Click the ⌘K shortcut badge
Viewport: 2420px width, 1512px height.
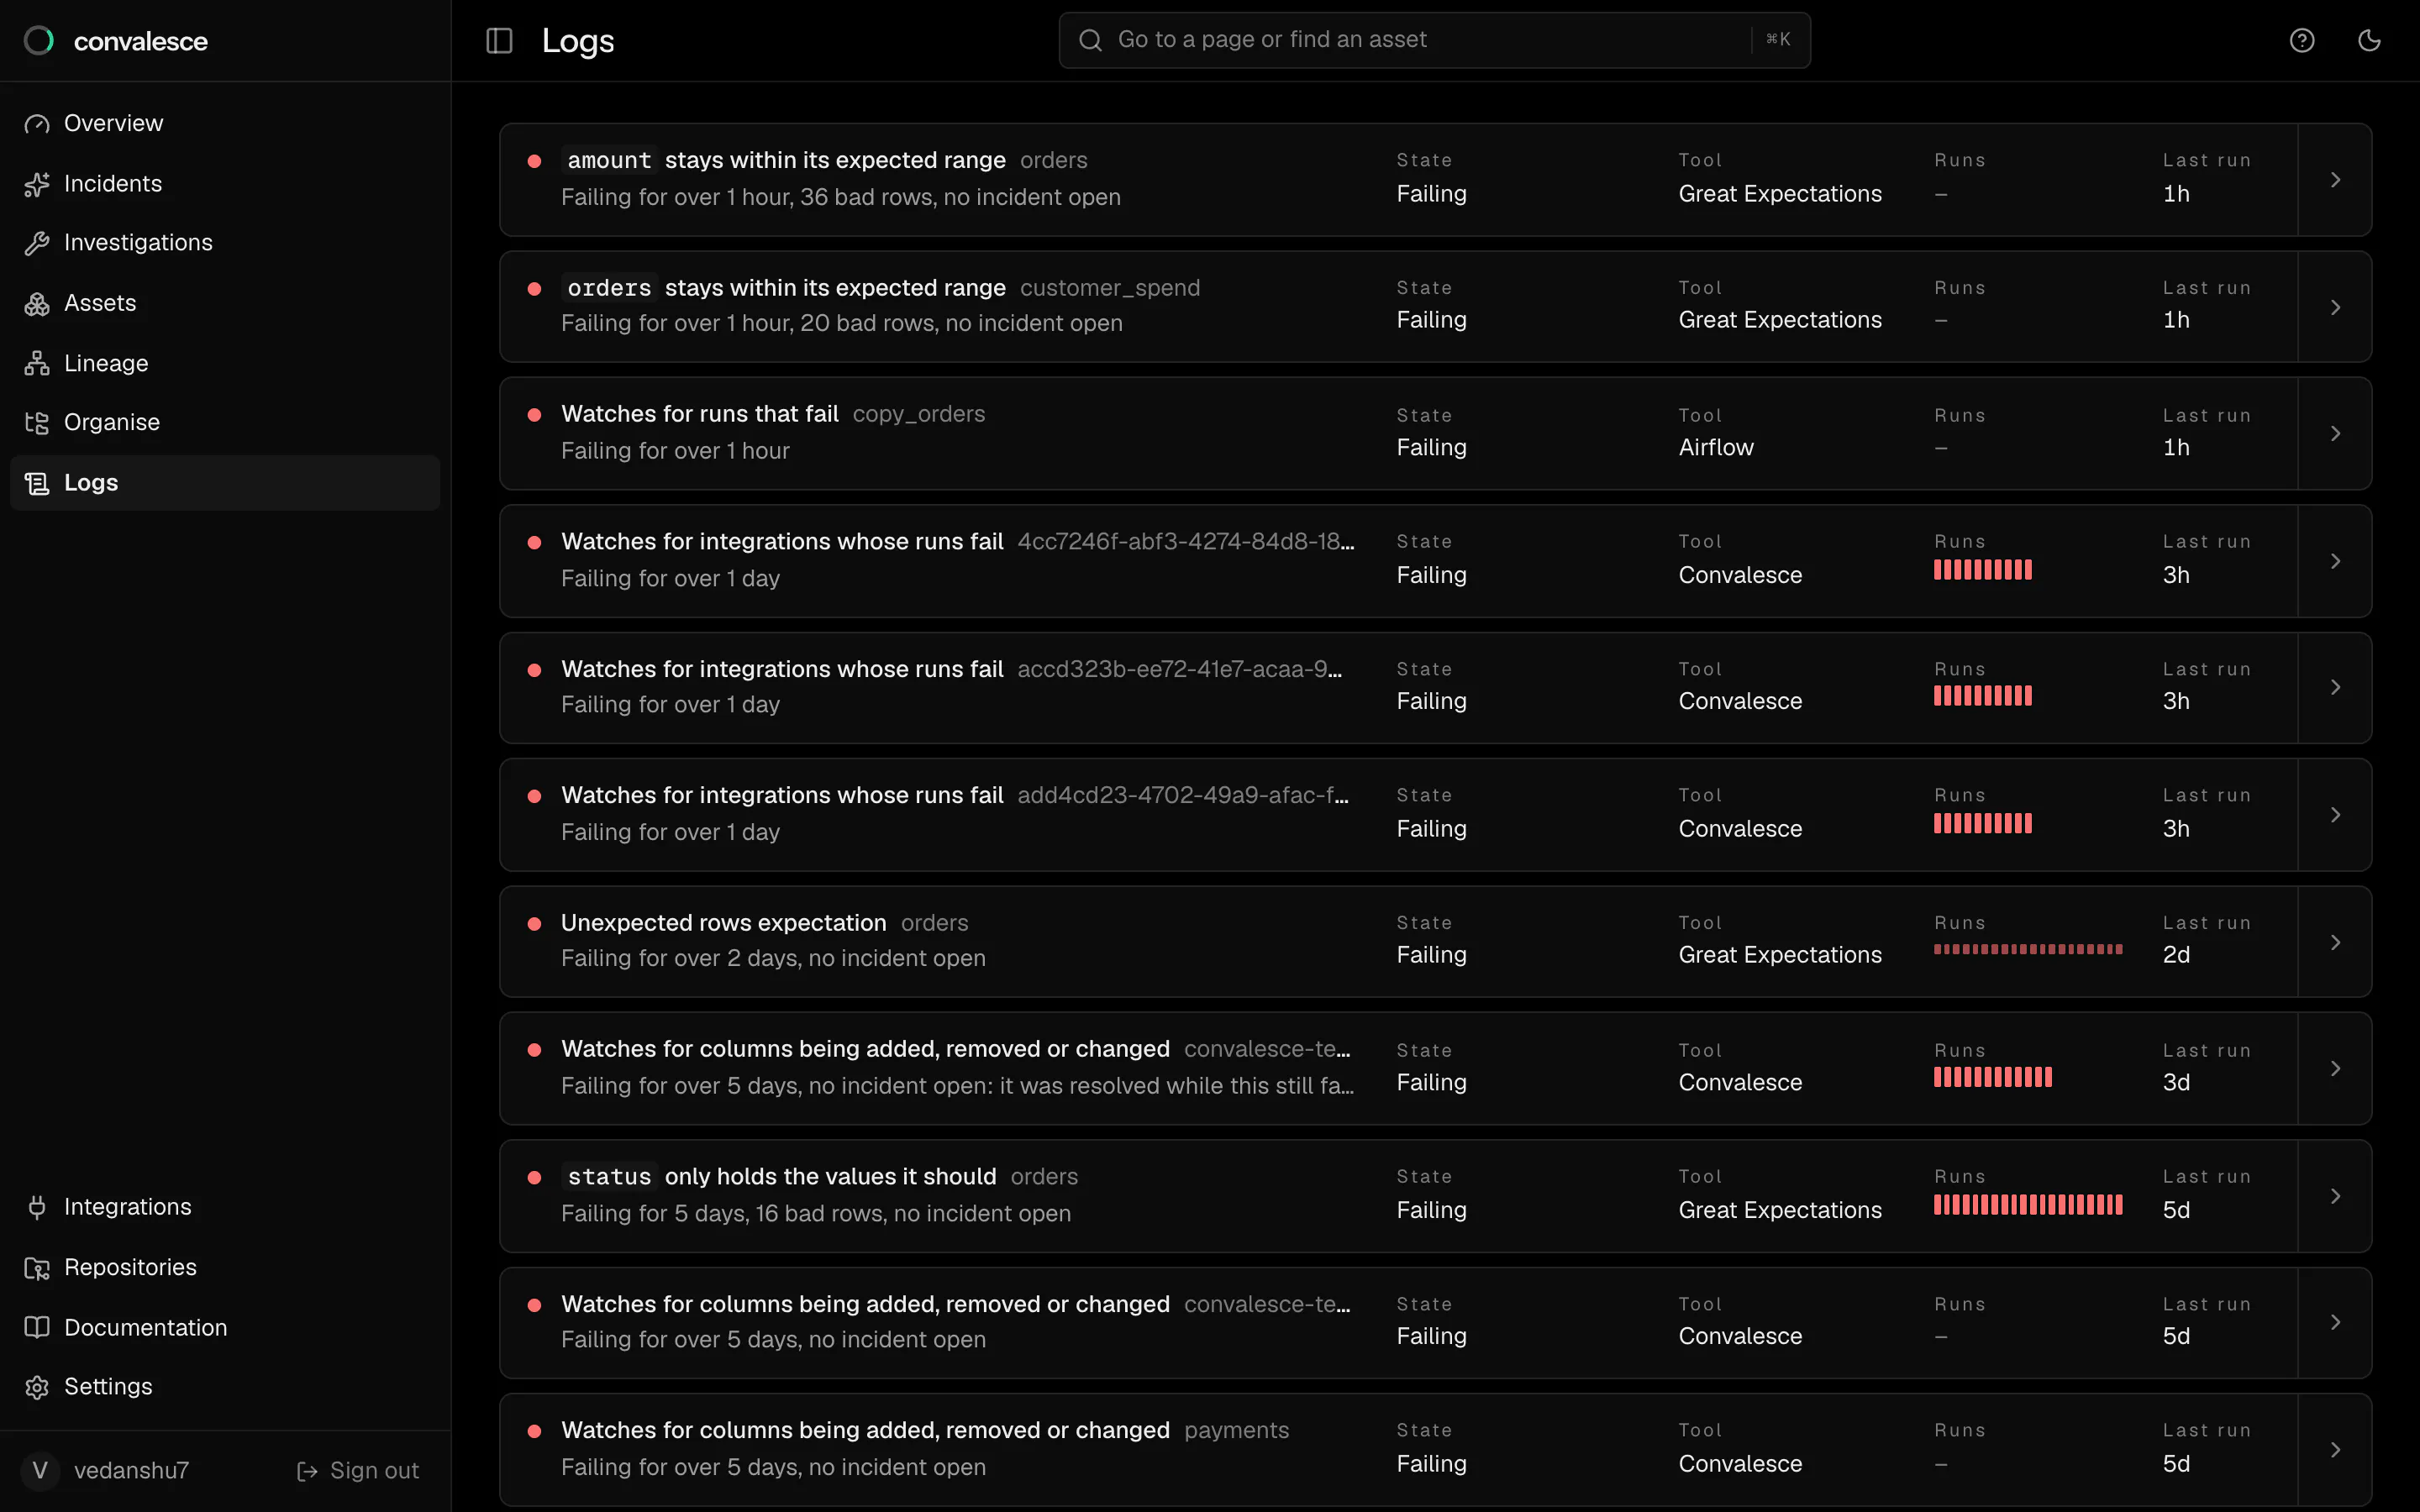coord(1778,40)
